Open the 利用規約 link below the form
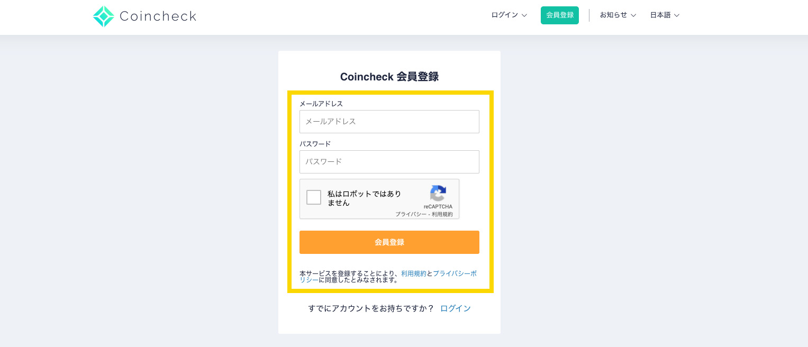Image resolution: width=808 pixels, height=347 pixels. pyautogui.click(x=414, y=273)
